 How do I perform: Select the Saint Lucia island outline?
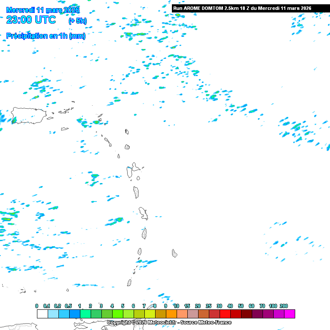coord(144,234)
